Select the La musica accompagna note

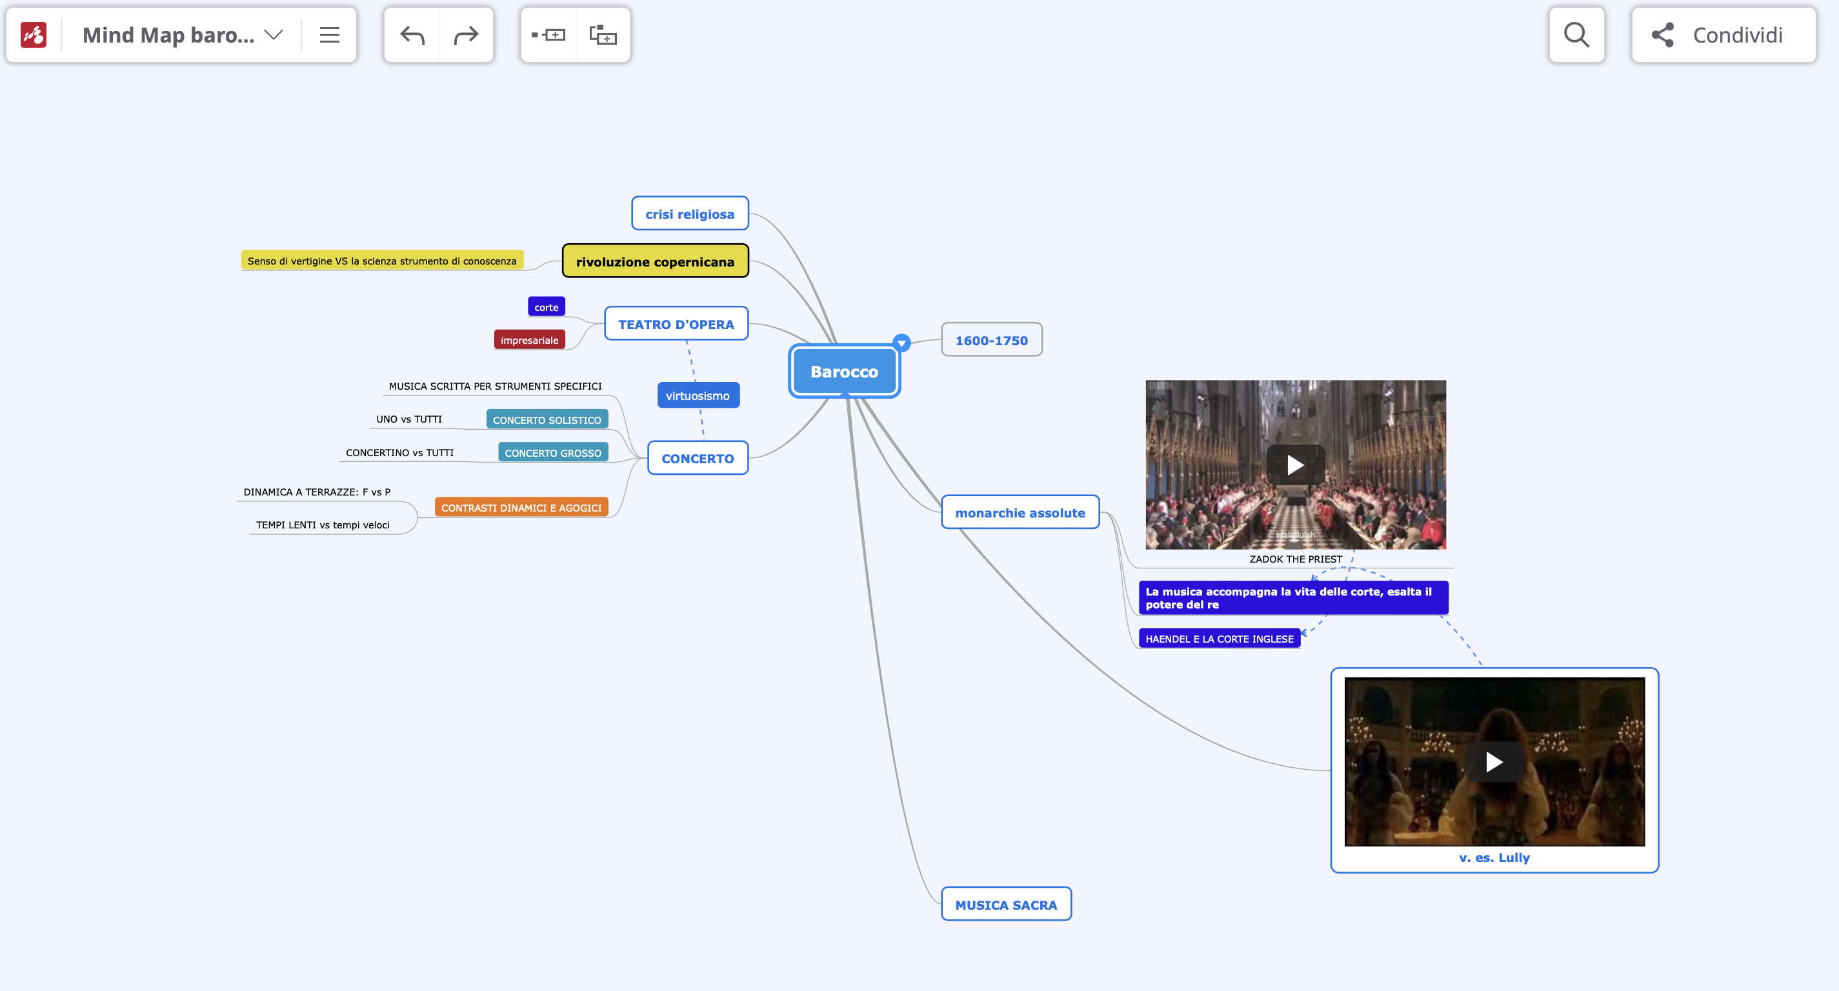pyautogui.click(x=1293, y=597)
